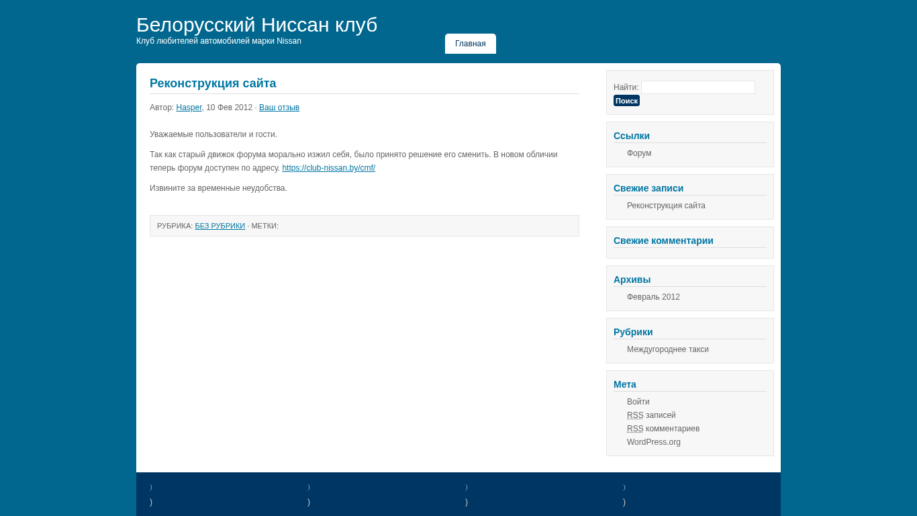This screenshot has width=917, height=516.
Task: Follow the club-nissan.by/cmf forum URL
Action: (328, 168)
